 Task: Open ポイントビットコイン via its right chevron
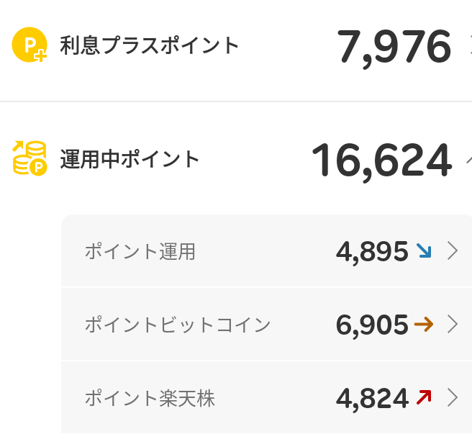tap(453, 325)
